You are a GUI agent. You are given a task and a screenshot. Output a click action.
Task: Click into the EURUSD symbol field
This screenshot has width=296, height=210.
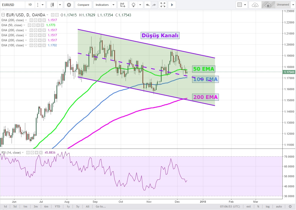[13, 5]
